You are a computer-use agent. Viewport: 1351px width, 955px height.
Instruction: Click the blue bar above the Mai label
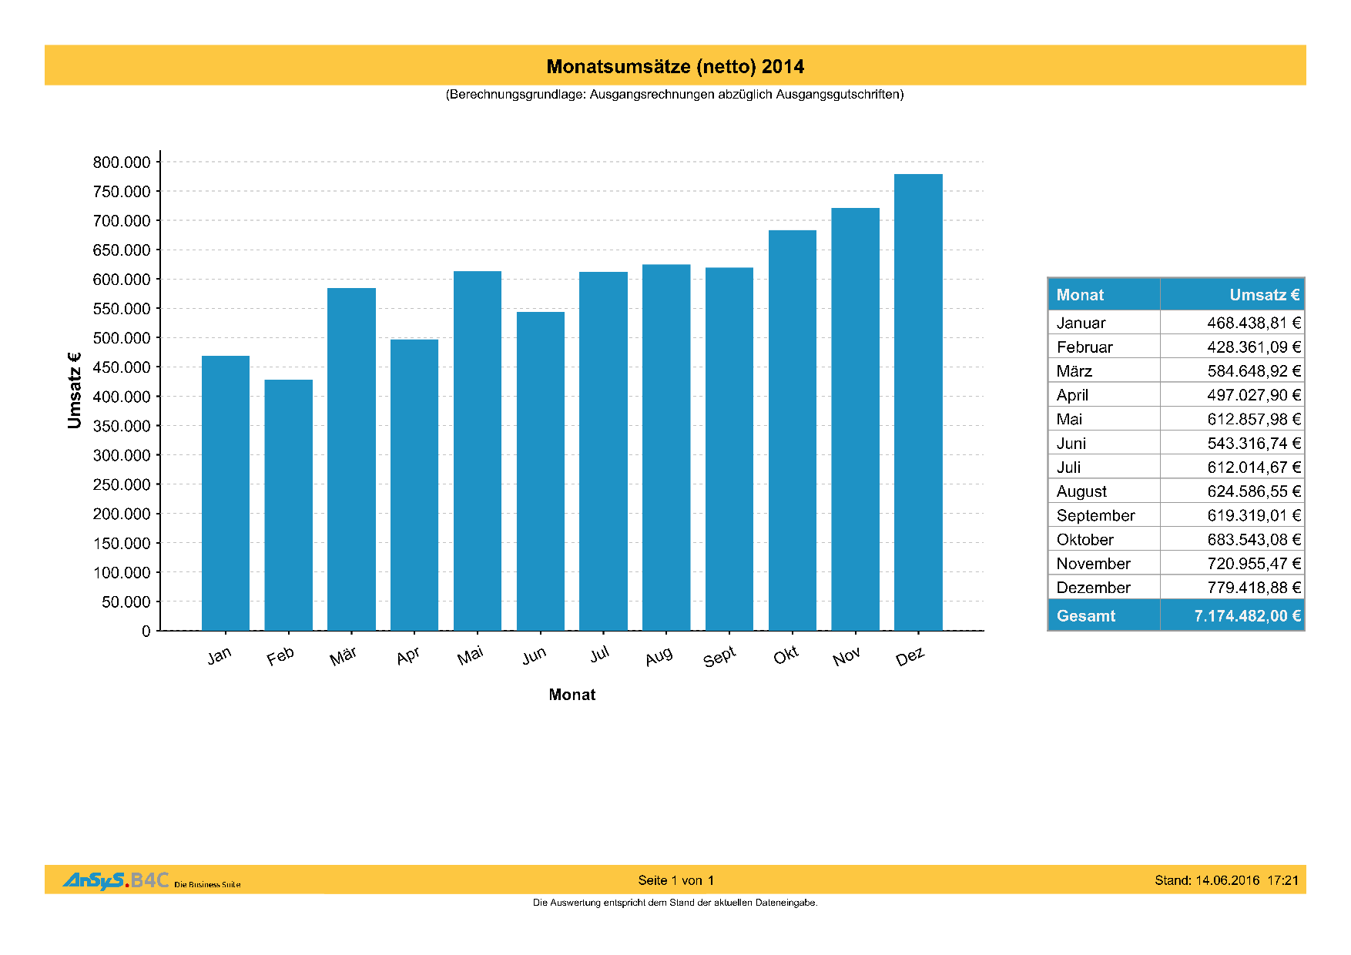(477, 451)
